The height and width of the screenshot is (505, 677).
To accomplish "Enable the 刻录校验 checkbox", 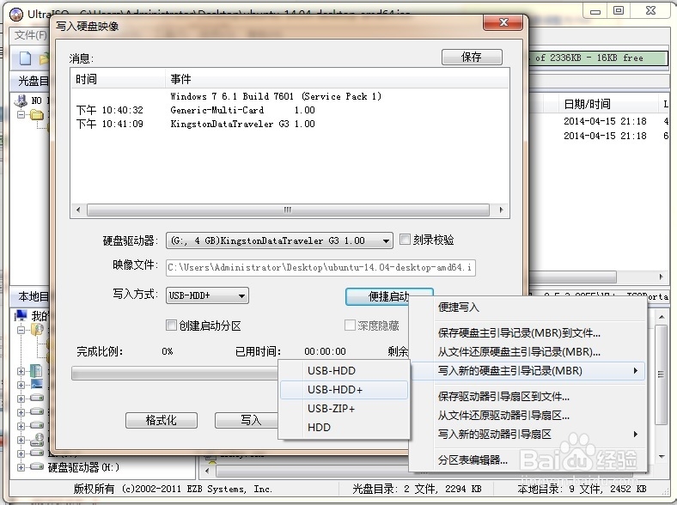I will pyautogui.click(x=405, y=239).
